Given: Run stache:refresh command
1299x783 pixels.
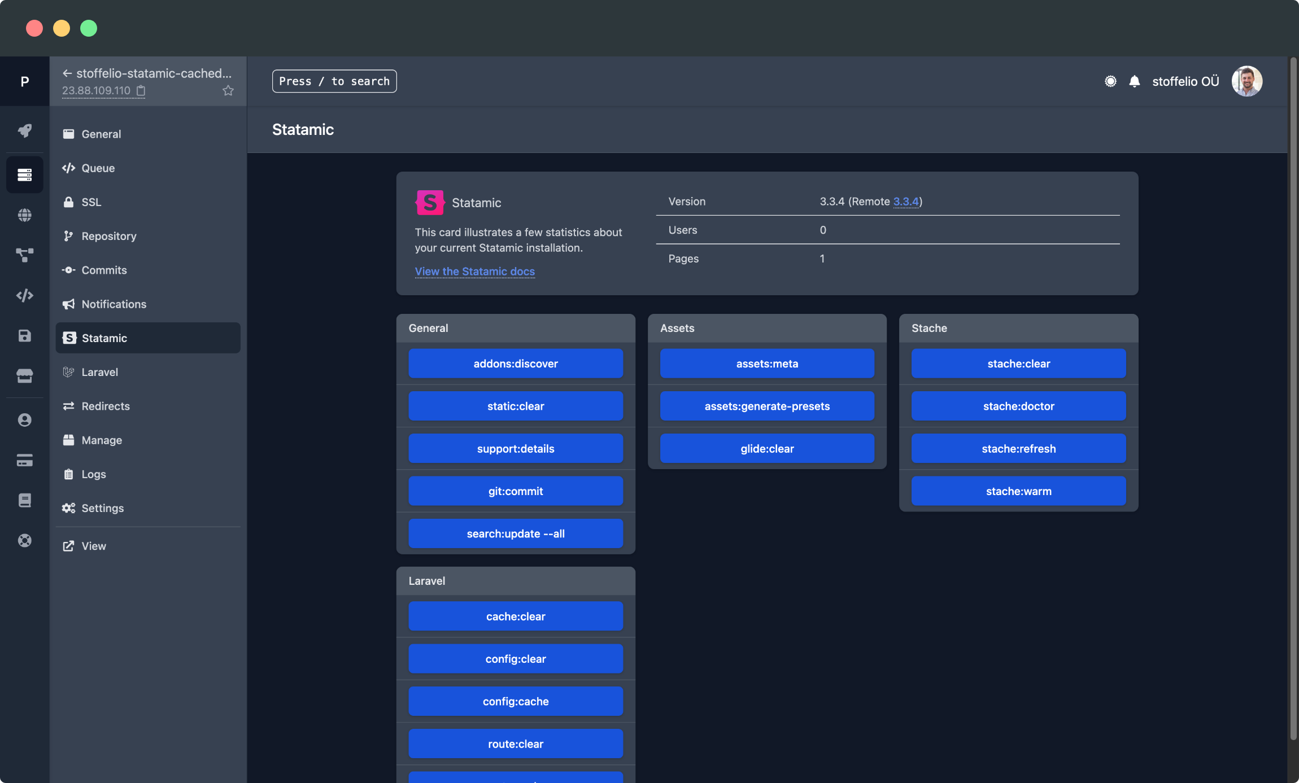Looking at the screenshot, I should point(1018,449).
